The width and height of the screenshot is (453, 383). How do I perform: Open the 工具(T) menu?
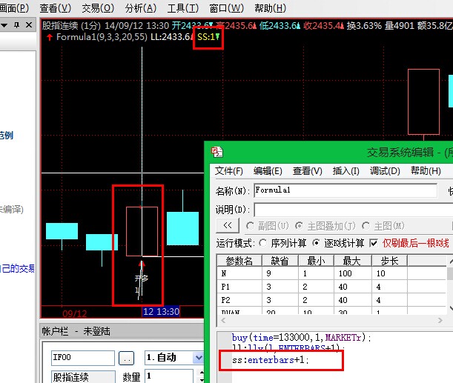click(x=183, y=8)
